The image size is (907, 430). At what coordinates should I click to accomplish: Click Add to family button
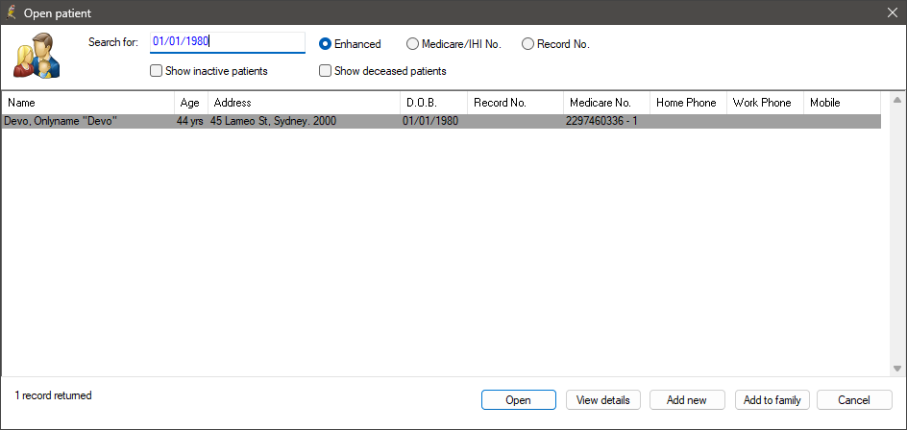(x=772, y=400)
